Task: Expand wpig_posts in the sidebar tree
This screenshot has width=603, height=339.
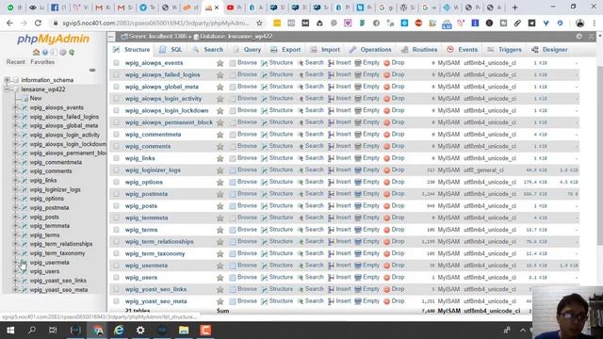Action: [16, 217]
